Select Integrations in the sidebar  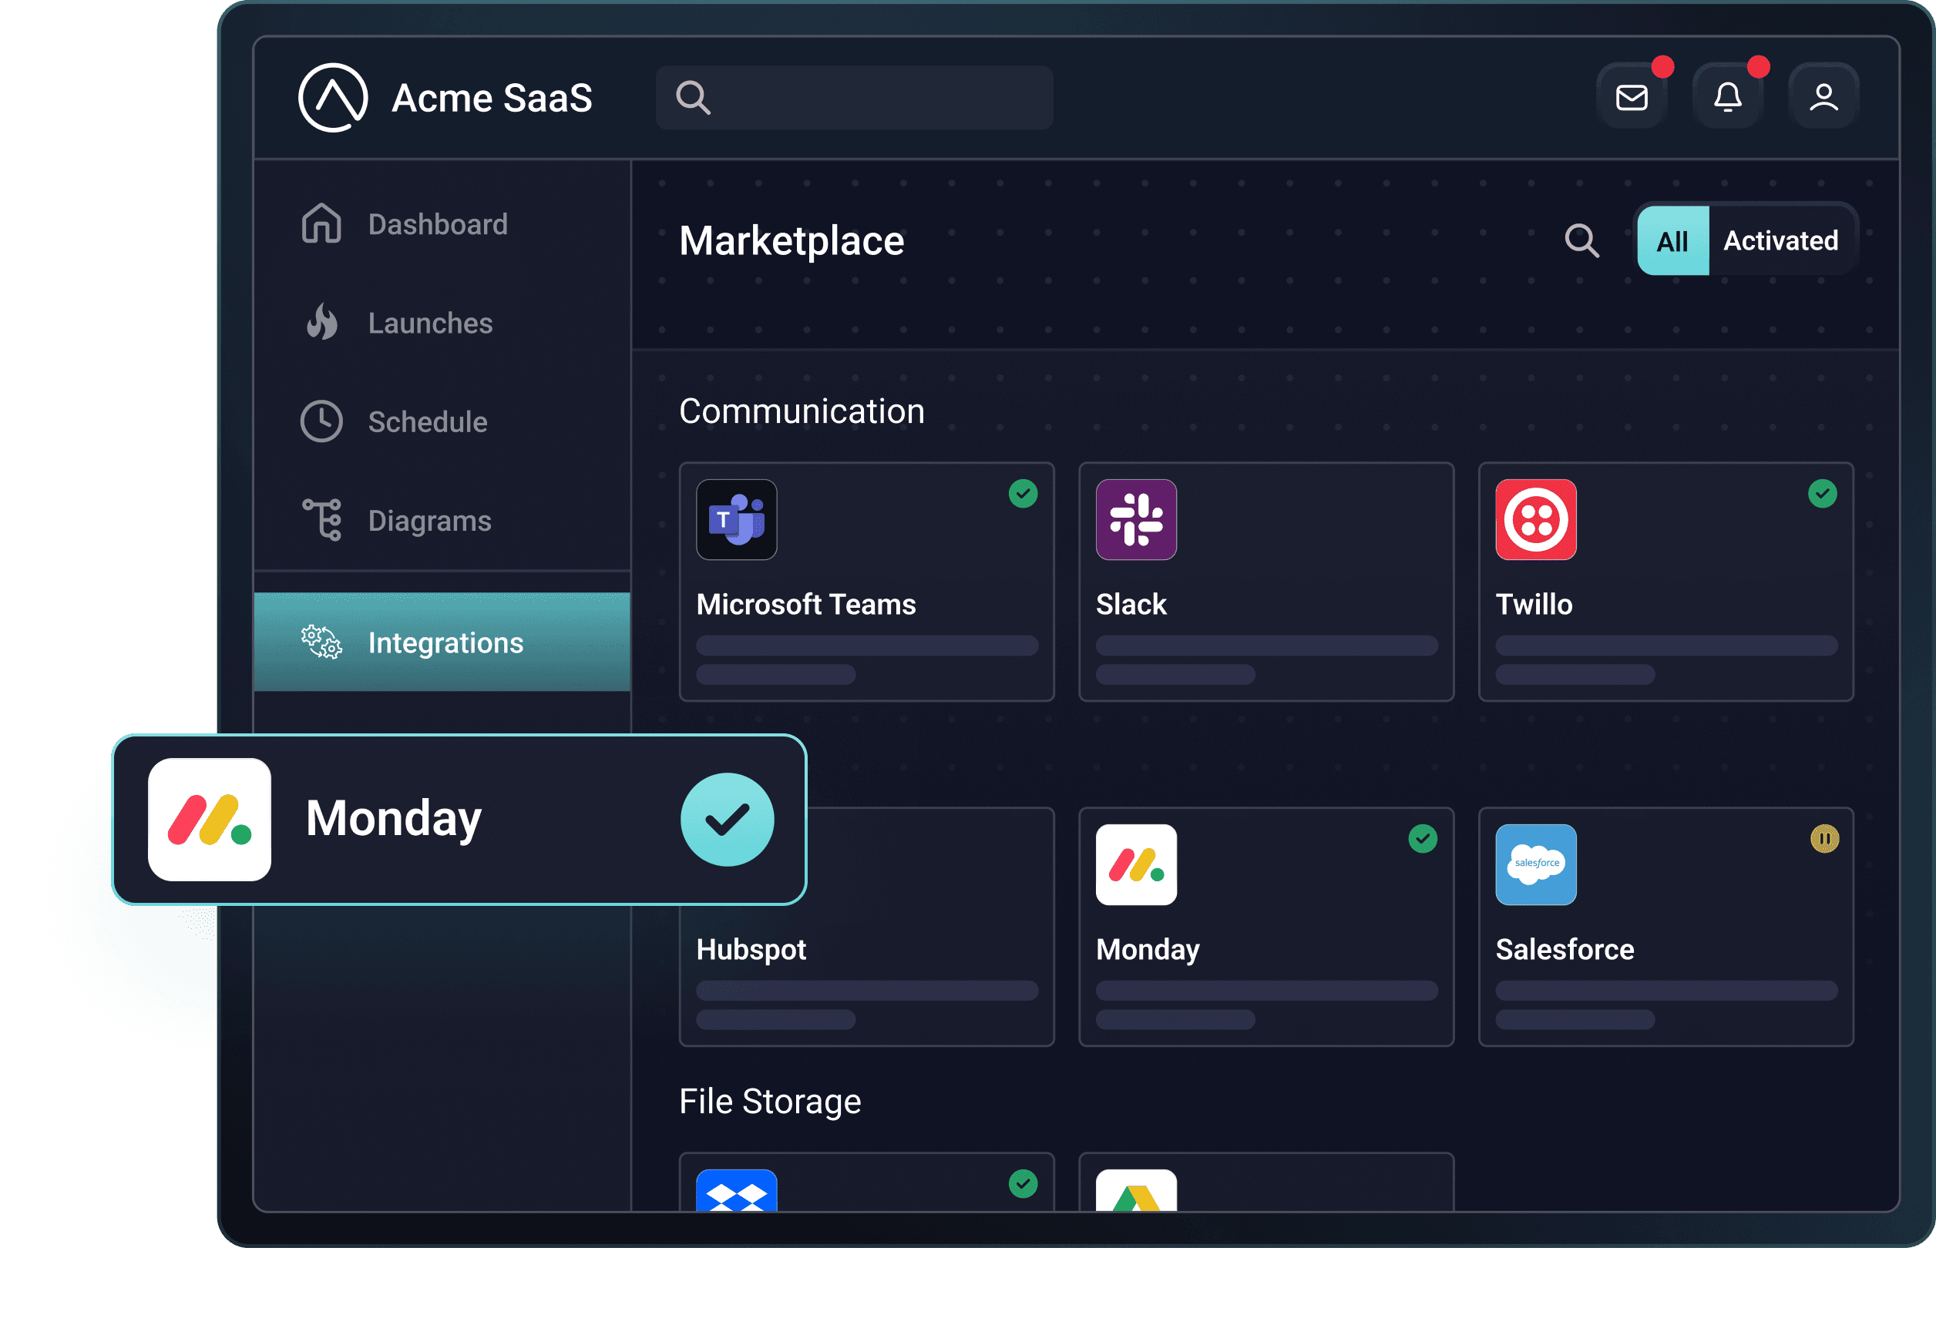442,642
